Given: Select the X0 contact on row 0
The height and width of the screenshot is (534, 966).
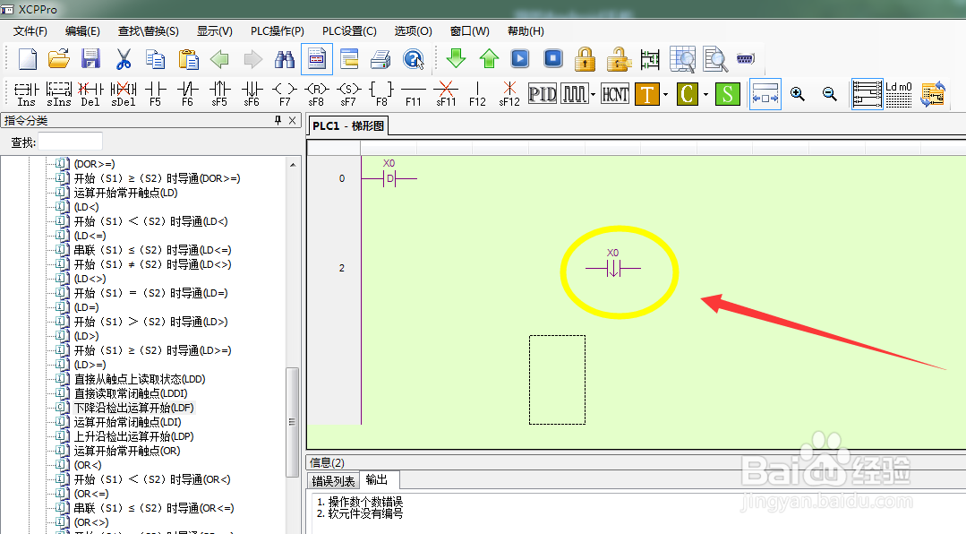Looking at the screenshot, I should tap(389, 175).
